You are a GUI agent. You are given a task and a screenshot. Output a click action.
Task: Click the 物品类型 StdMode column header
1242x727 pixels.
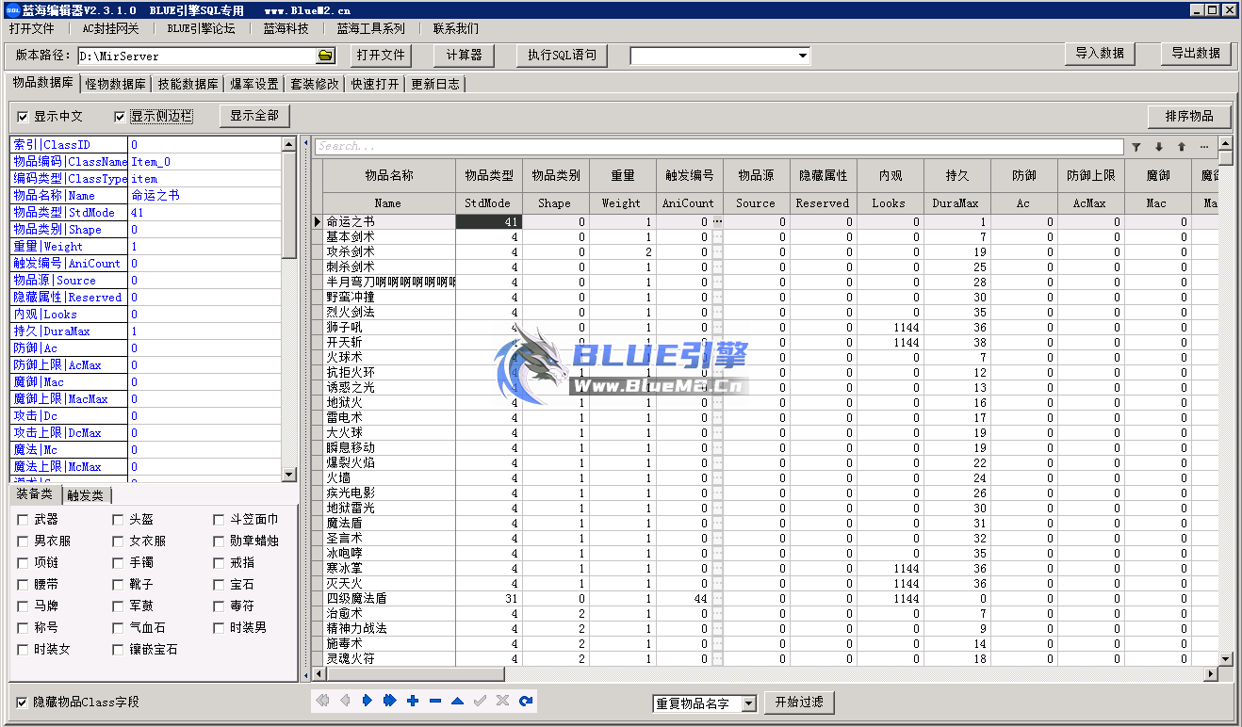pyautogui.click(x=489, y=186)
